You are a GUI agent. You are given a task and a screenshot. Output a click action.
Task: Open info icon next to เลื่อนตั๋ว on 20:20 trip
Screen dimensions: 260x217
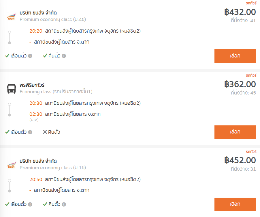[30, 56]
